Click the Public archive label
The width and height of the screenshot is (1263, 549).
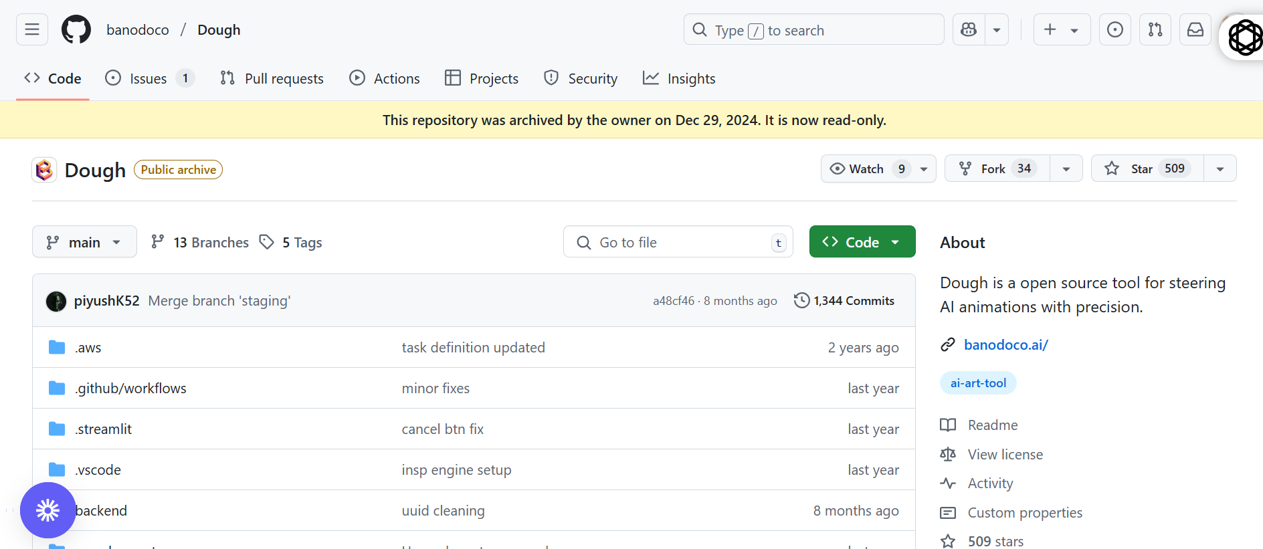[x=178, y=170]
